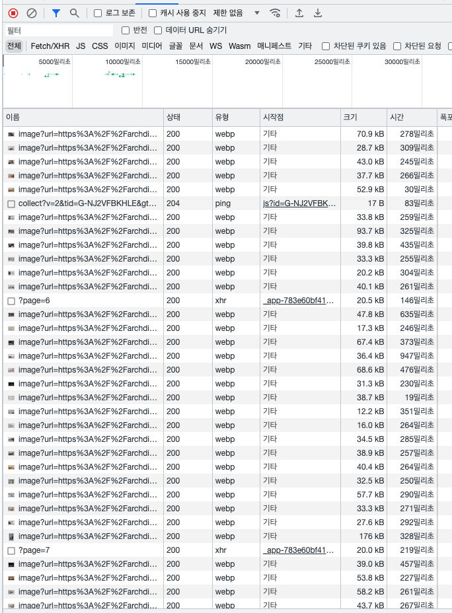452x613 pixels.
Task: Tick checkbox icon of collect?v=2 row
Action: [11, 203]
